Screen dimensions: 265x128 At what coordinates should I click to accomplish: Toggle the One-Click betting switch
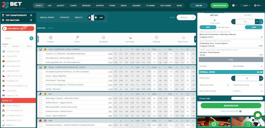215,20
